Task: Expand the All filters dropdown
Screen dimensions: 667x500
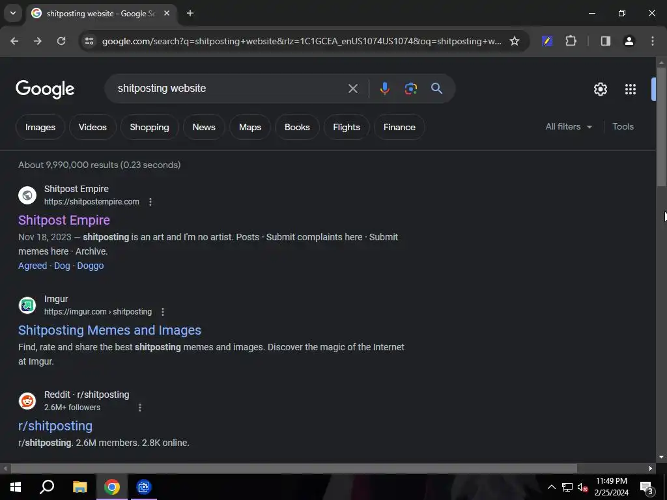Action: coord(568,127)
